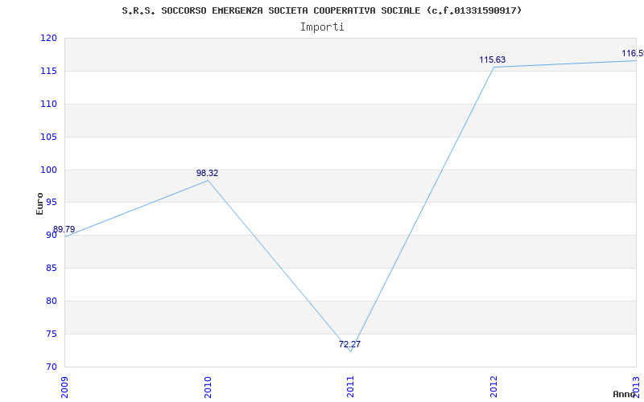Click the 2010 data point on the line
The height and width of the screenshot is (402, 644).
coord(208,180)
